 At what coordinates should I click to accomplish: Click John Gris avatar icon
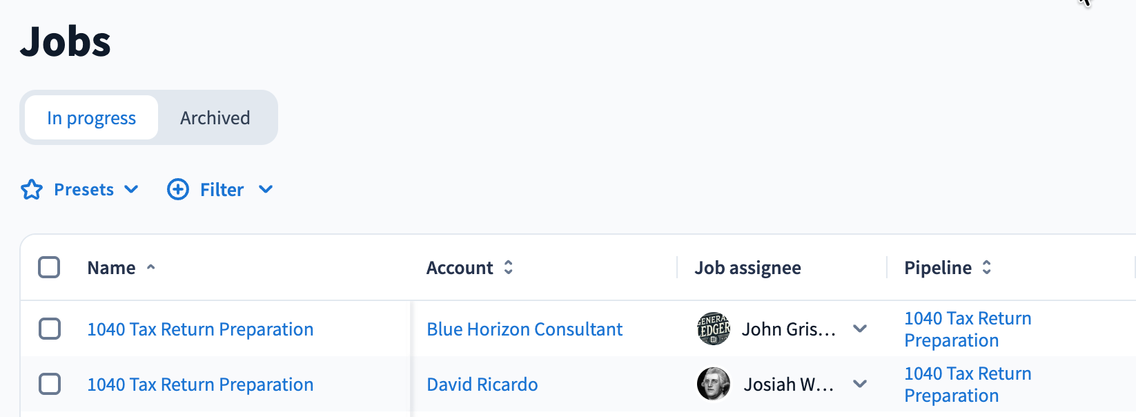[714, 329]
